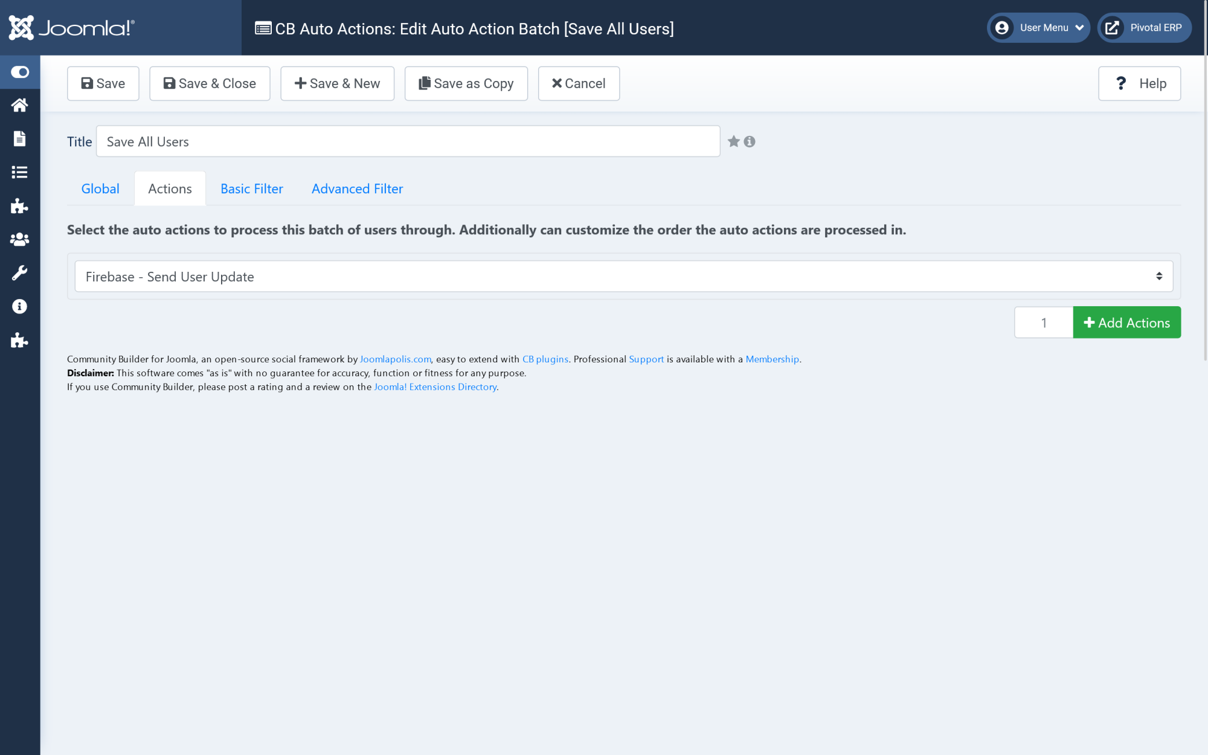1208x755 pixels.
Task: Open the Advanced Filter tab
Action: pyautogui.click(x=357, y=188)
